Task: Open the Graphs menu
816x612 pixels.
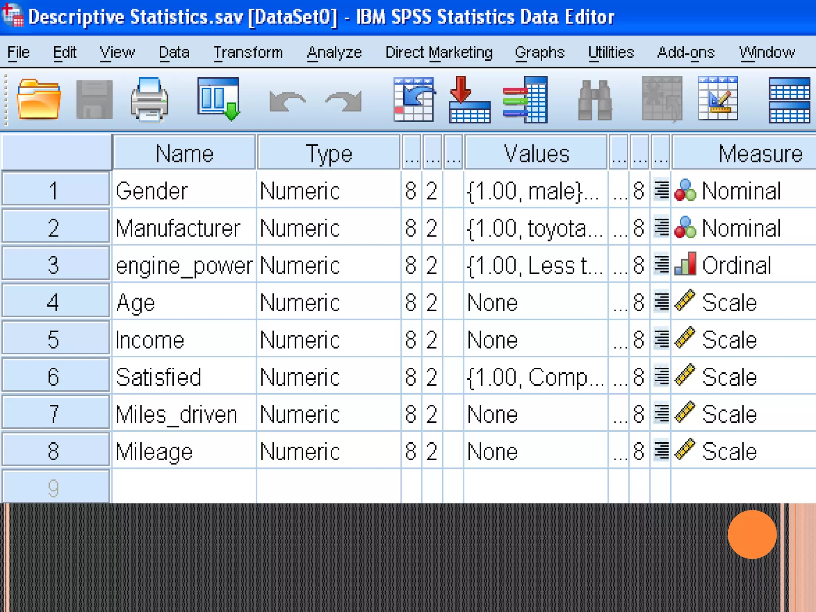Action: [x=539, y=53]
